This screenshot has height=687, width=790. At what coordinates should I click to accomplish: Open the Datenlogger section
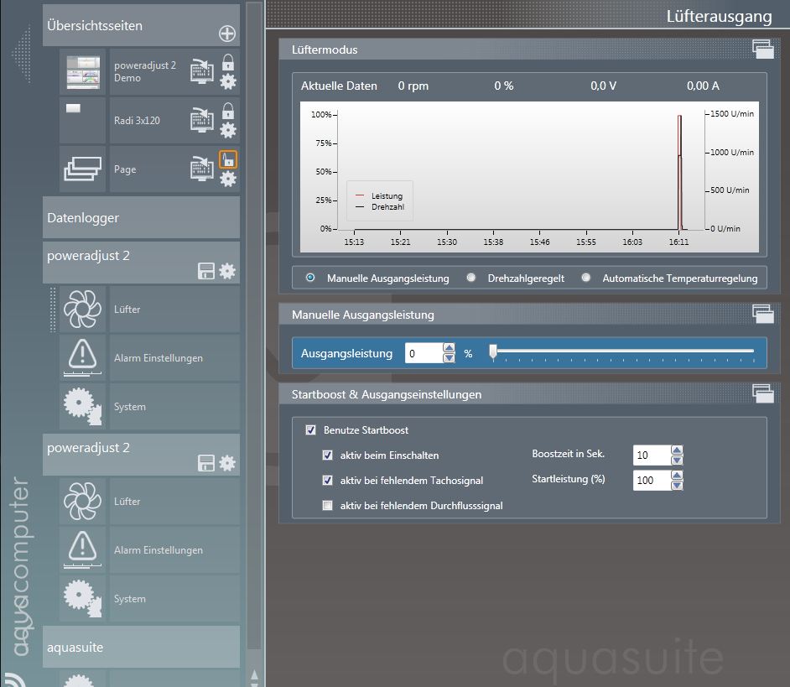click(x=141, y=218)
